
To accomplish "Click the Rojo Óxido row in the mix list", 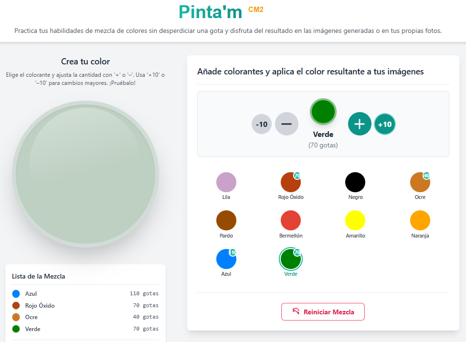I will point(85,305).
